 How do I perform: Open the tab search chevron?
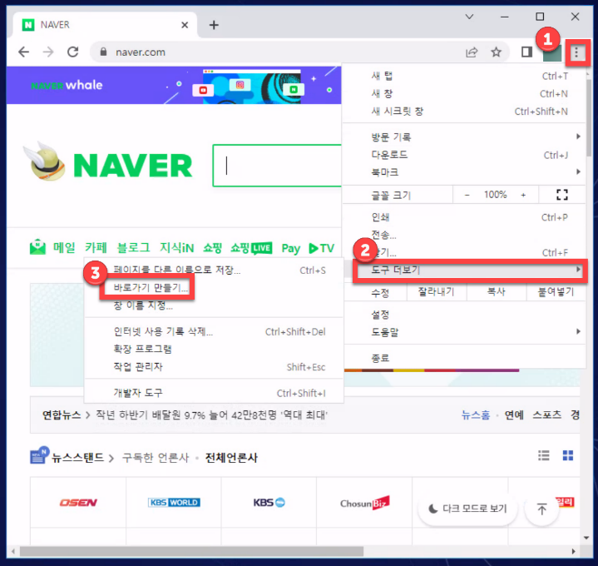click(x=469, y=17)
